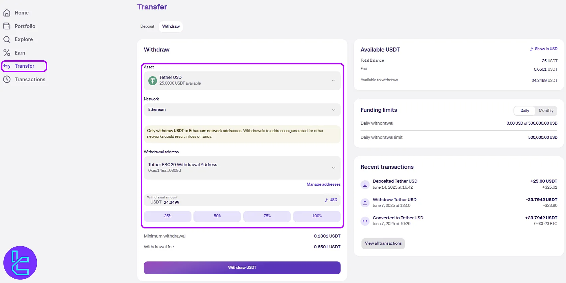Open the Home menu item
566x283 pixels.
point(22,13)
